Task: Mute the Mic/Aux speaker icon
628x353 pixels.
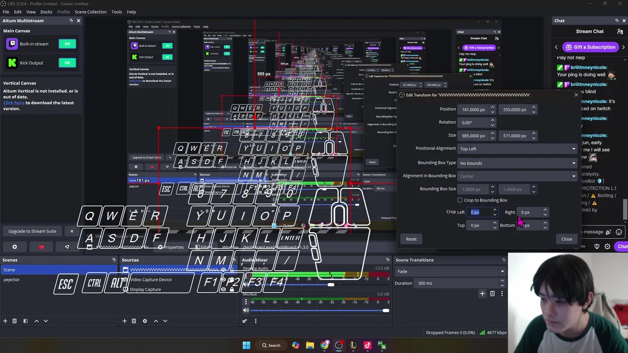Action: coord(246,310)
